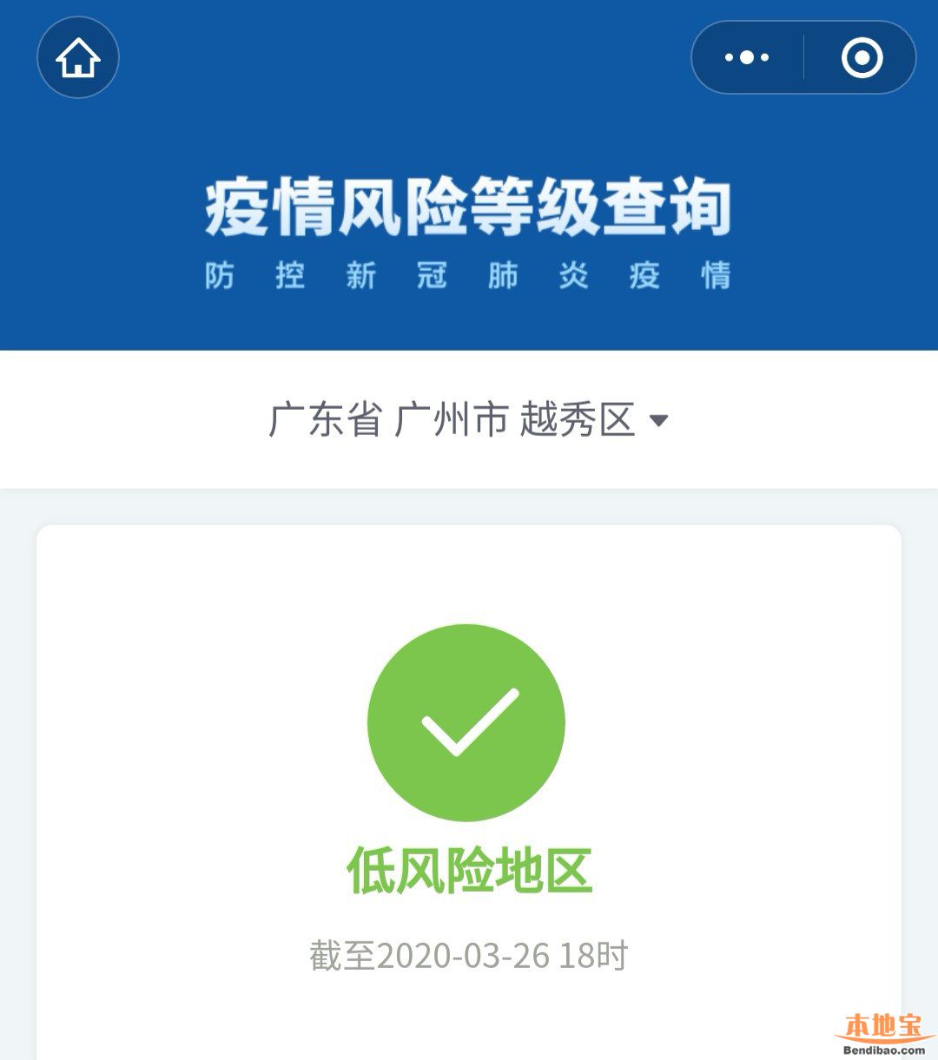Tap the 地区 characters in risk label

[544, 871]
